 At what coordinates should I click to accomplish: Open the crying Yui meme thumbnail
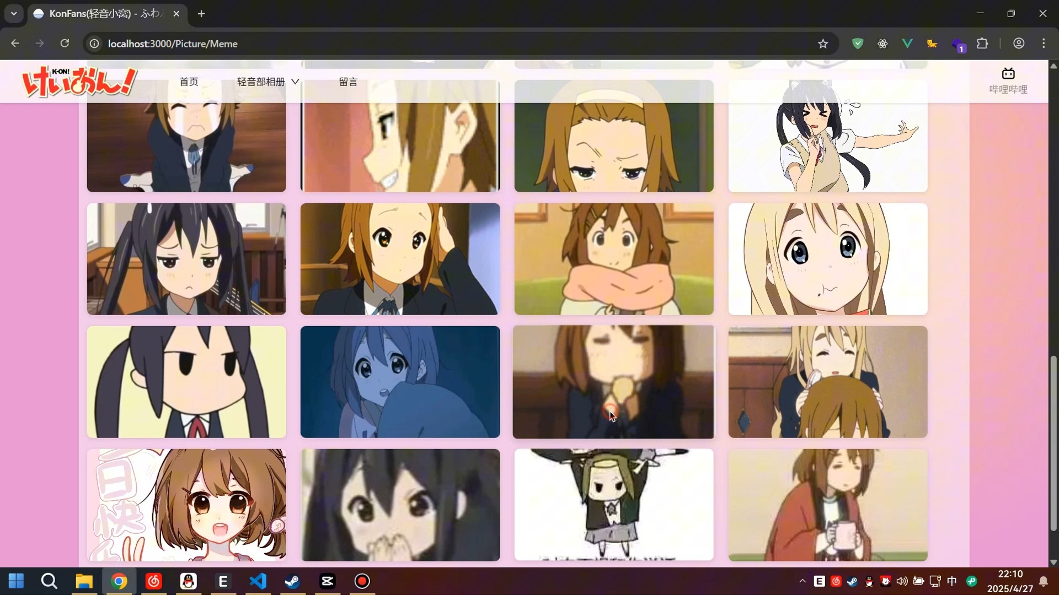pyautogui.click(x=186, y=136)
